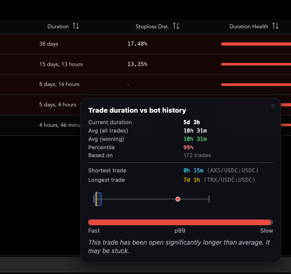Click the Duration column header

58,27
